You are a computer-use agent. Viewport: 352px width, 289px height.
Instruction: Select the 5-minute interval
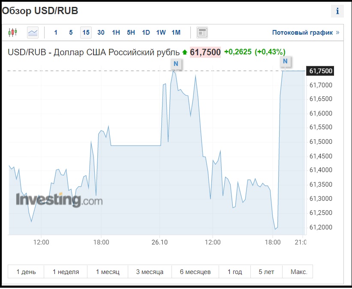click(x=71, y=32)
